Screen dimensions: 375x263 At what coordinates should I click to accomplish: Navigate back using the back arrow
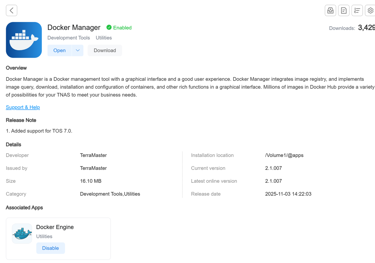point(11,10)
